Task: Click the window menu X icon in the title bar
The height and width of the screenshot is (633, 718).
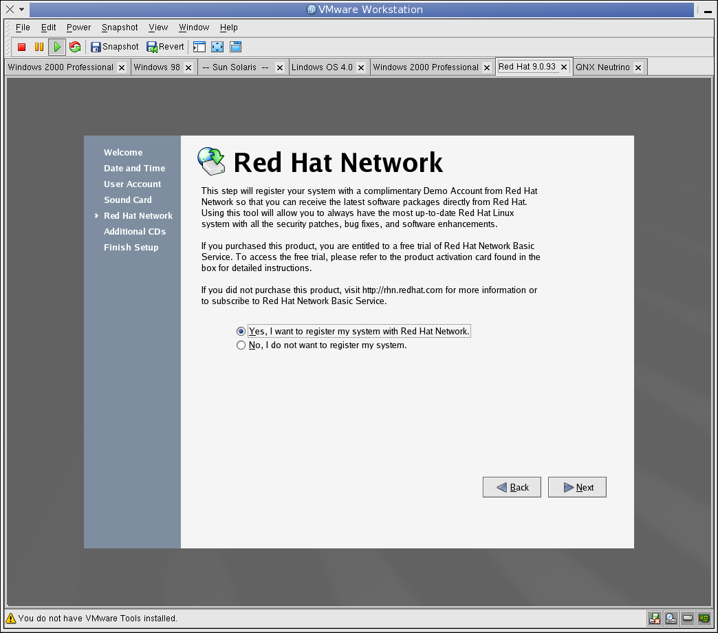Action: click(10, 9)
